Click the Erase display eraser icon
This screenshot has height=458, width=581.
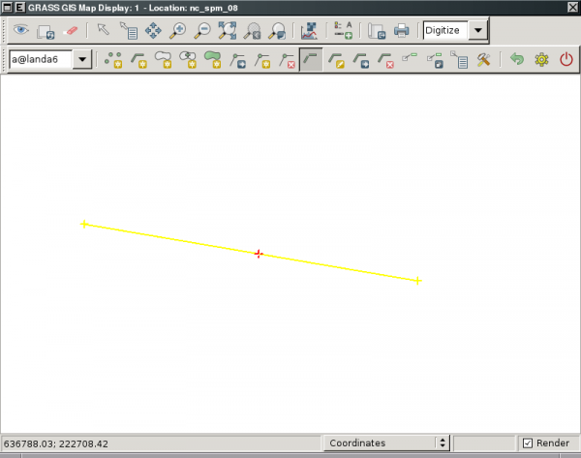(70, 31)
